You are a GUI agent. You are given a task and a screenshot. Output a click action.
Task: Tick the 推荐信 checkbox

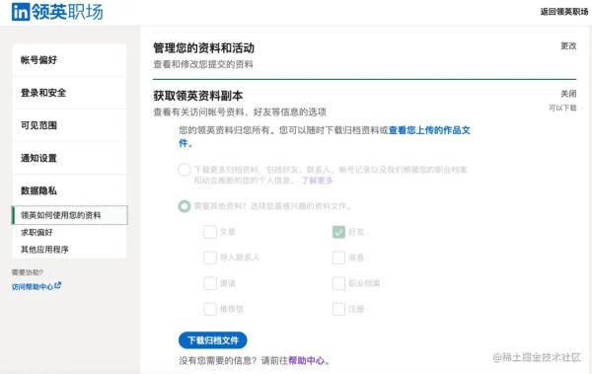tap(210, 309)
